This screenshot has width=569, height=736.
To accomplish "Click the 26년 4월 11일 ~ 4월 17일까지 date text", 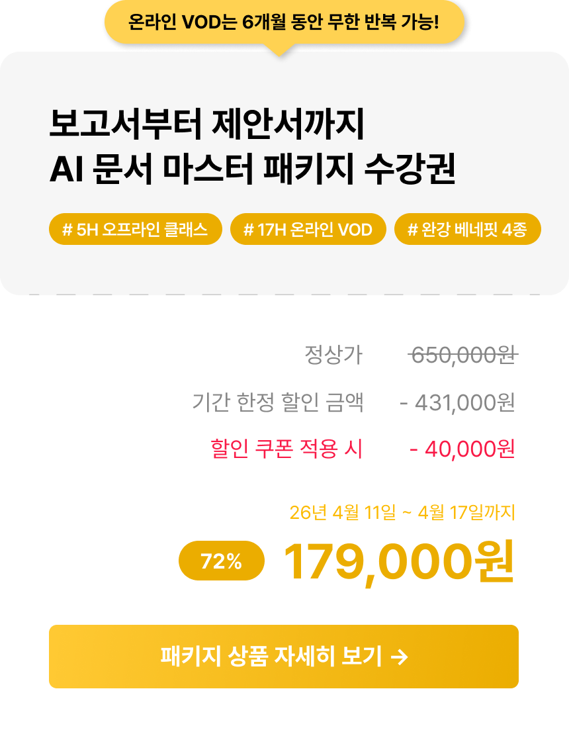I will [402, 512].
